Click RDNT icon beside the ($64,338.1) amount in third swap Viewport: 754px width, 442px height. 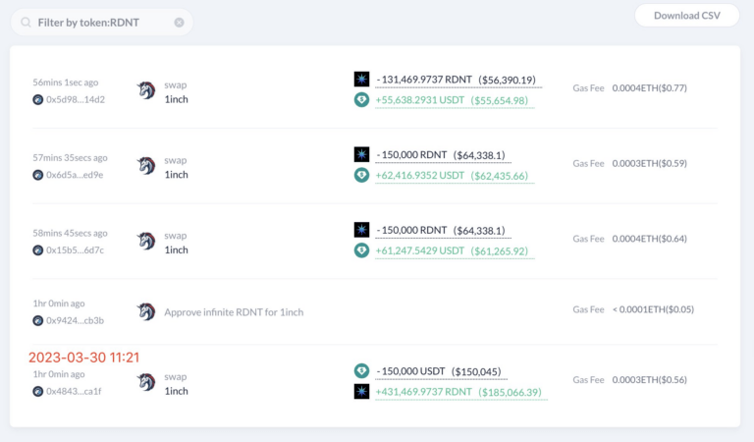coord(361,230)
